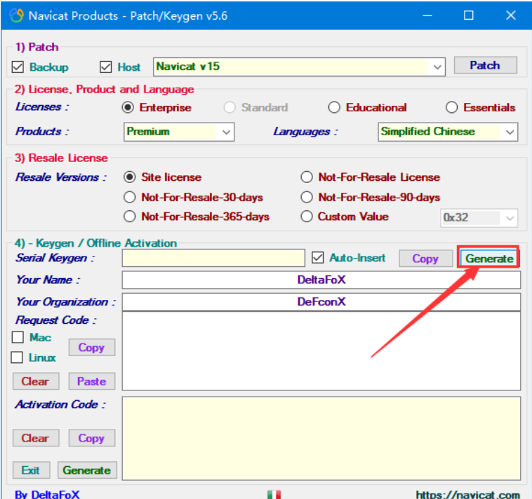
Task: Select the Site license radio button
Action: click(x=130, y=177)
